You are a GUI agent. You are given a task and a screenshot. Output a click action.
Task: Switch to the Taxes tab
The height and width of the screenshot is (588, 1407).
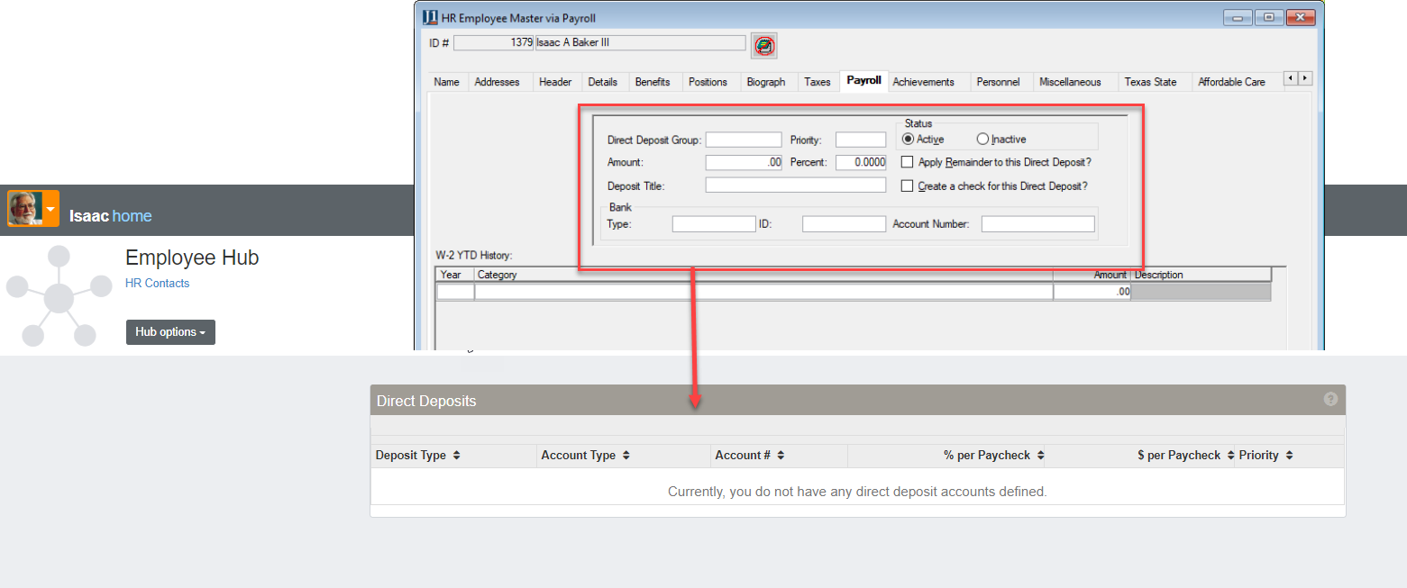click(x=817, y=82)
